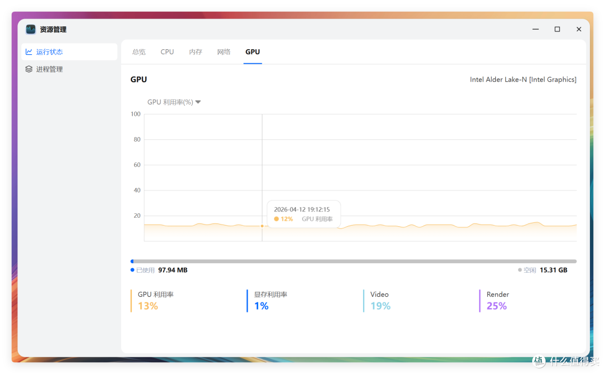Switch to the CPU tab
Screen dimensions: 605x374
point(167,52)
